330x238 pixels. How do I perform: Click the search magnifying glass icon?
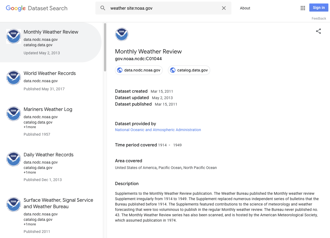(x=103, y=8)
